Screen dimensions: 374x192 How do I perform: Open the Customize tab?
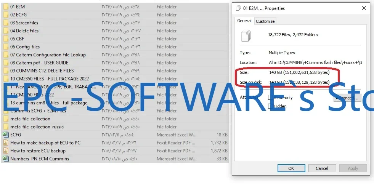coord(265,21)
